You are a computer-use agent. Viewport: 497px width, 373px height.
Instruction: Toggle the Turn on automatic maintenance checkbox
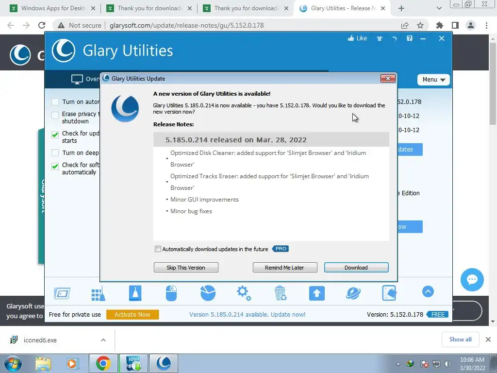pos(55,102)
